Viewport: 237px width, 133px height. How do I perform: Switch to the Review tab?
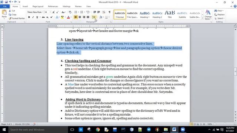[x=78, y=6]
